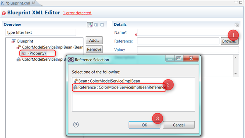Switch to the blueprint.xml tab

(18, 3)
